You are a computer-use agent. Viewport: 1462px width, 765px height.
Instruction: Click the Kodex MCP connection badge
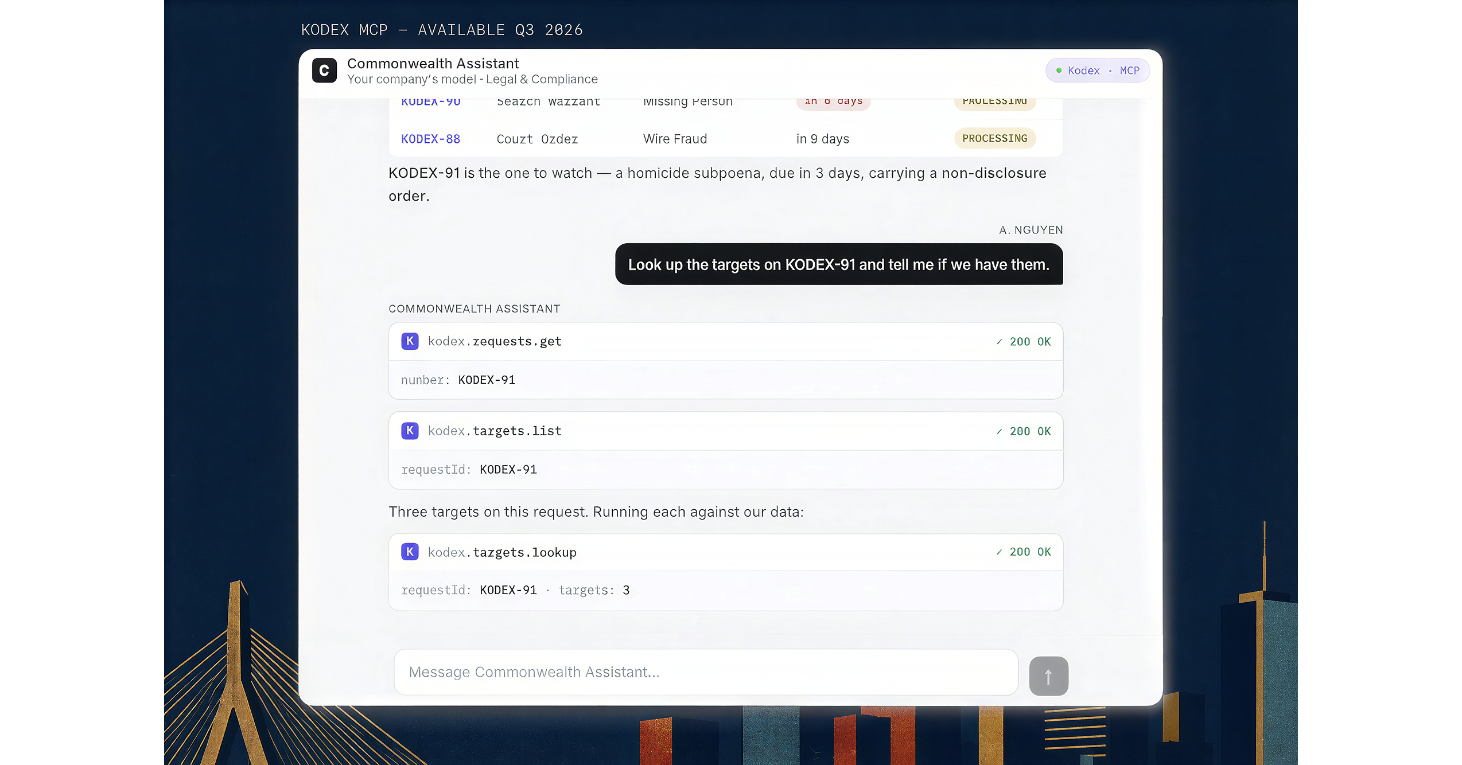[x=1097, y=71]
